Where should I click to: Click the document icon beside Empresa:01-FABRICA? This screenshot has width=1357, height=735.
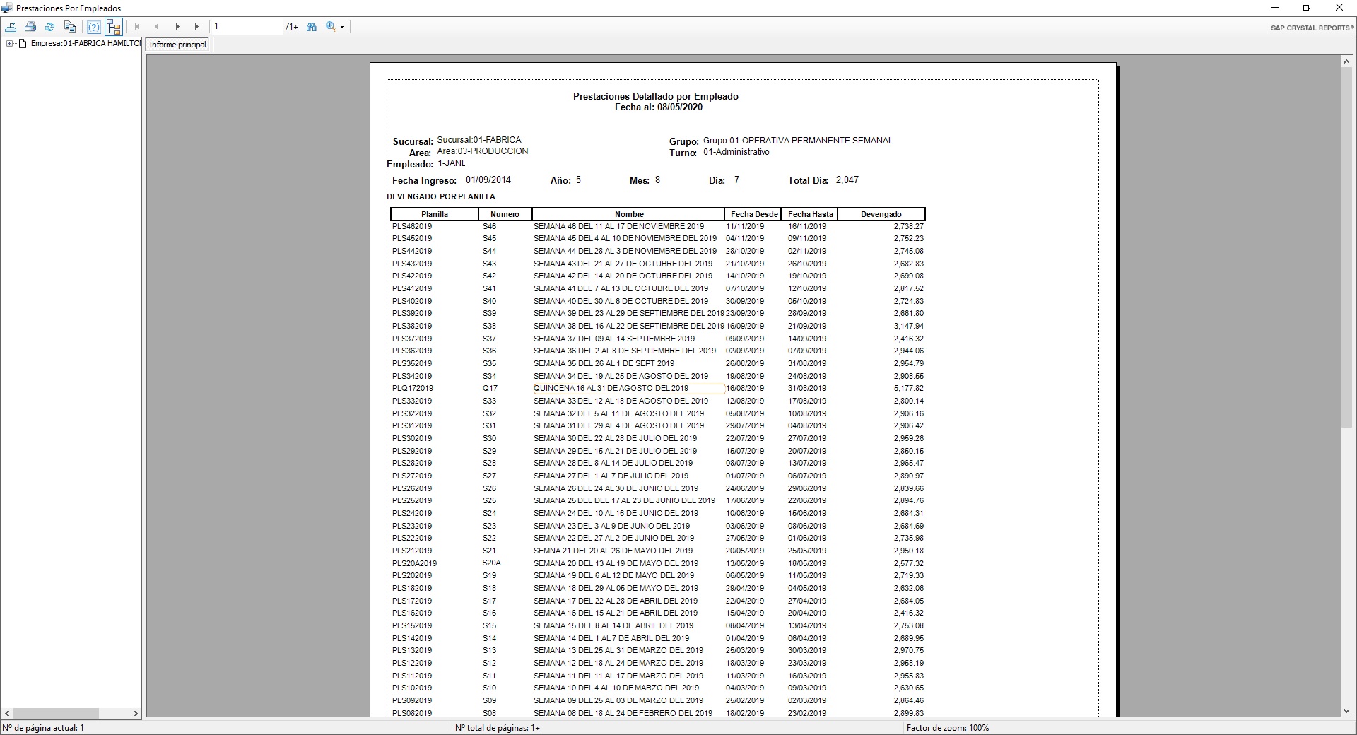click(x=23, y=44)
